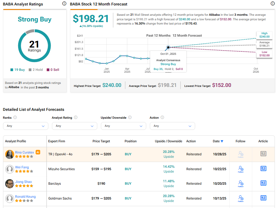Click info icon next to Upside/Downside filter

130,117
